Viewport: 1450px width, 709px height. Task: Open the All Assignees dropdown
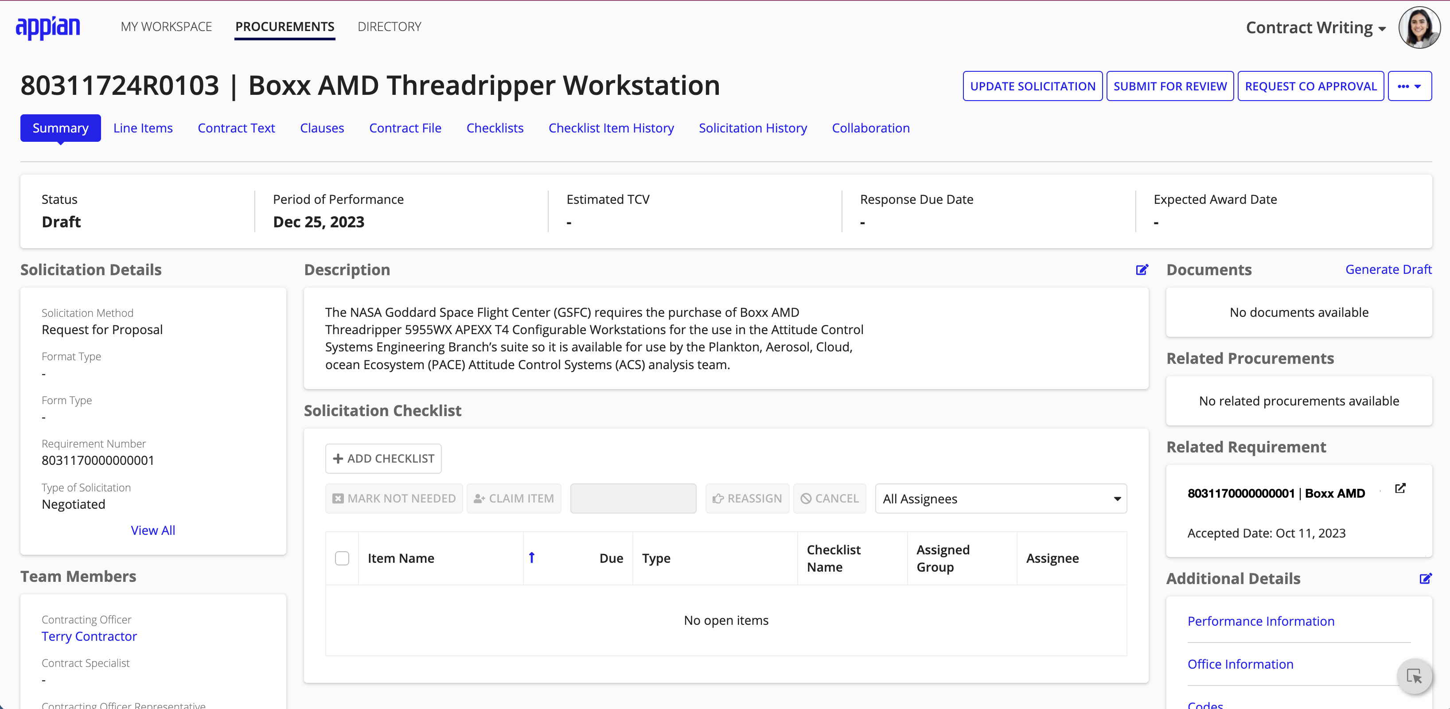click(x=1001, y=499)
